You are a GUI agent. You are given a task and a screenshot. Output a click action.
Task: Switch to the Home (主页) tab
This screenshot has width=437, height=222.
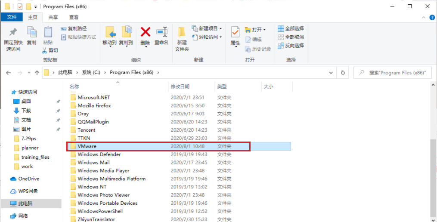click(33, 17)
